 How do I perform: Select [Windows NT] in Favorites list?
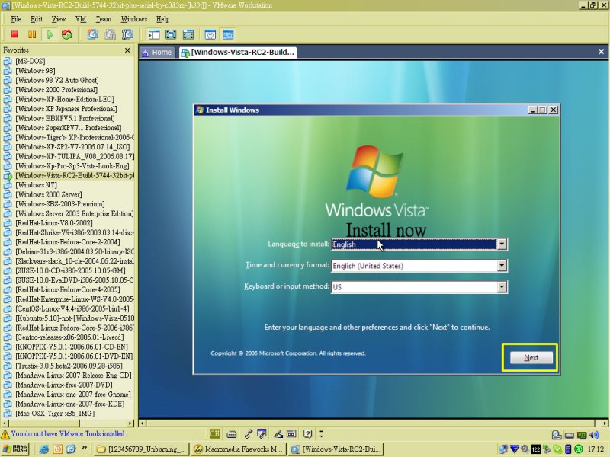pyautogui.click(x=36, y=185)
